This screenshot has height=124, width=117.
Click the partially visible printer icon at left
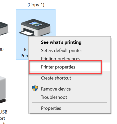point(4,28)
